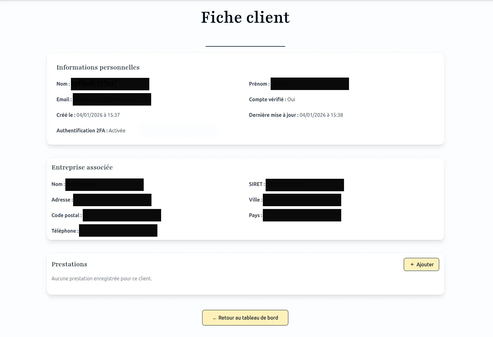Click the Prestations section heading
Viewport: 493px width, 337px height.
pyautogui.click(x=69, y=264)
